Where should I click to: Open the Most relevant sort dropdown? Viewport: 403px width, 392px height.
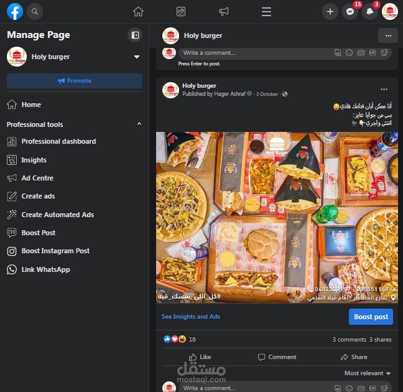coord(368,373)
